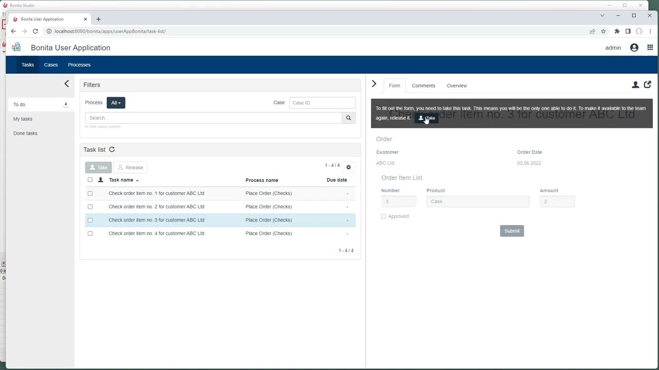
Task: Open task list settings gear
Action: (349, 167)
